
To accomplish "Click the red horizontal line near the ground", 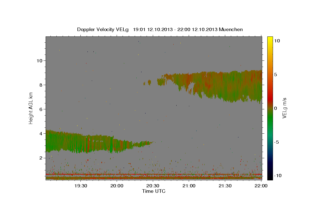I will [x=154, y=174].
